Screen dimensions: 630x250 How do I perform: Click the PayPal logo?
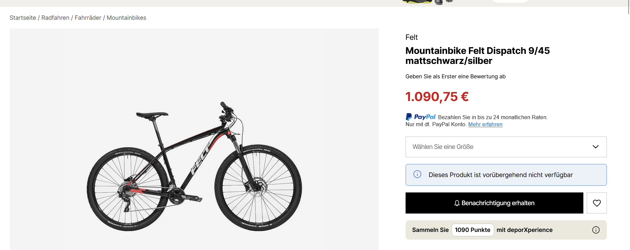click(421, 117)
